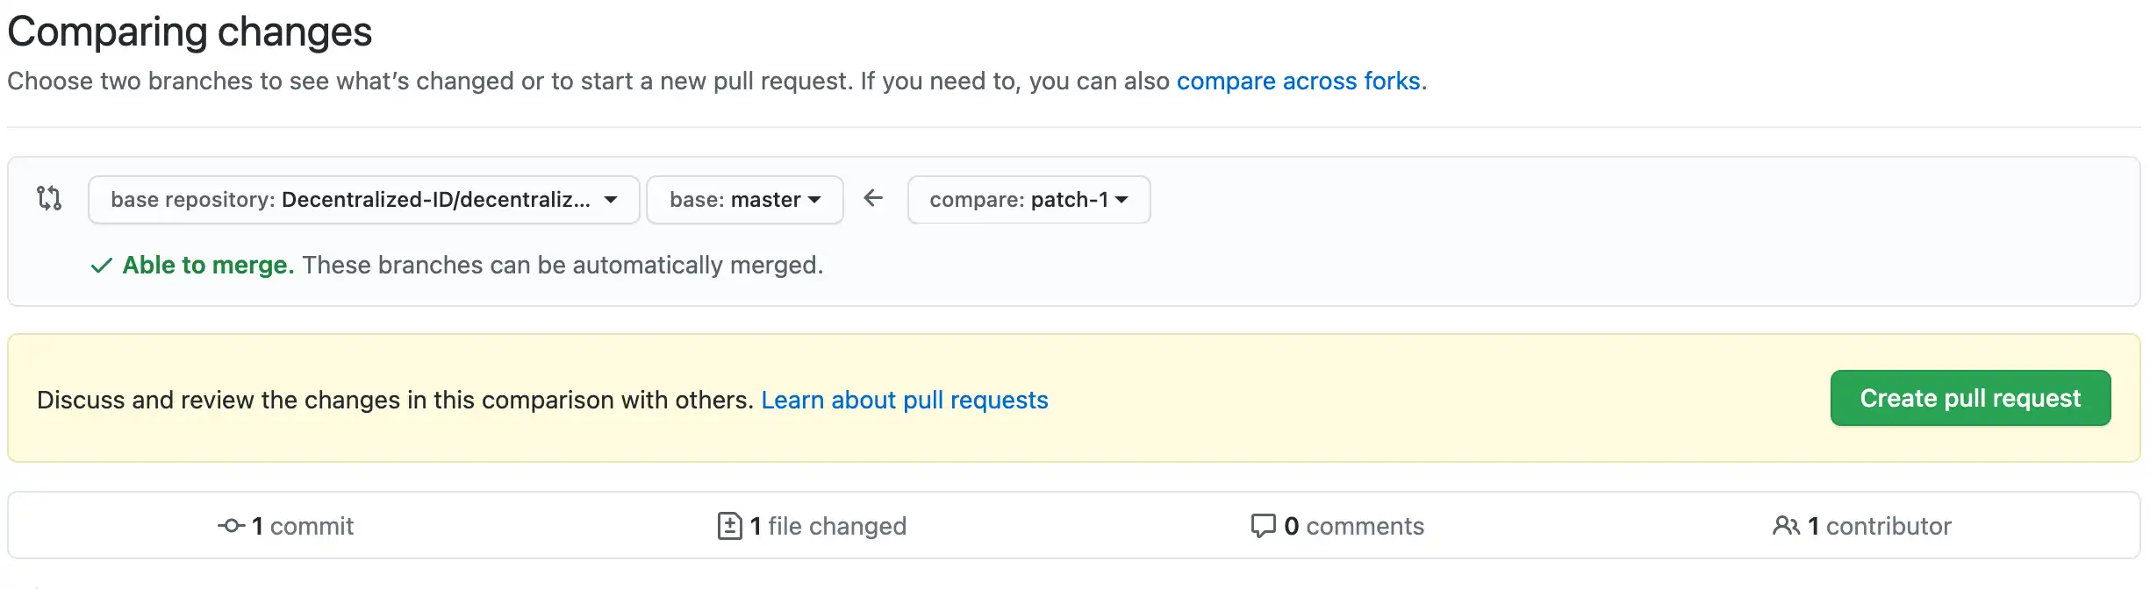Show the '1 contributor' tab label
The image size is (2150, 589).
click(x=1880, y=526)
